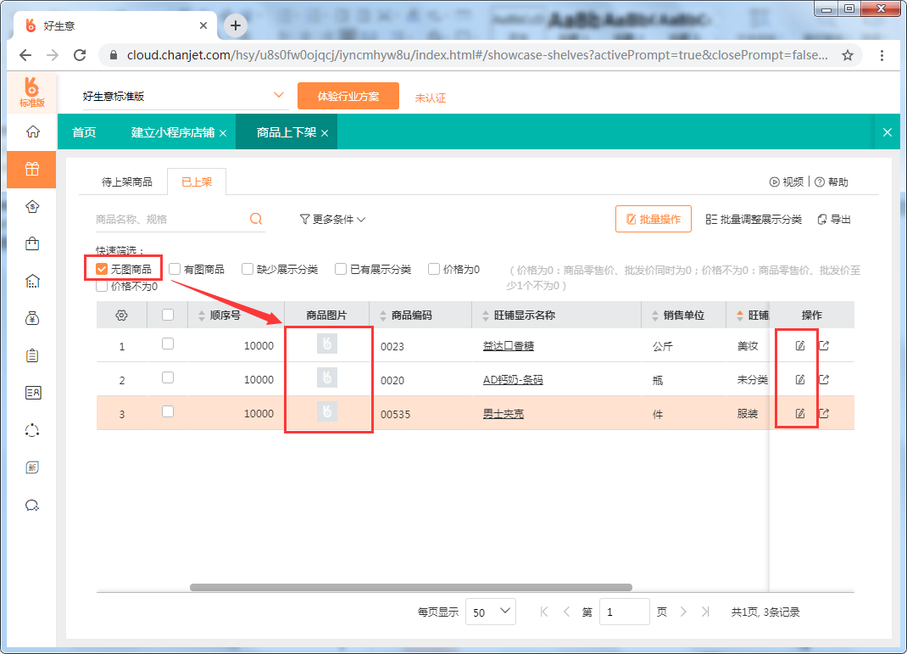
Task: Open the 帮助 help link
Action: click(832, 182)
